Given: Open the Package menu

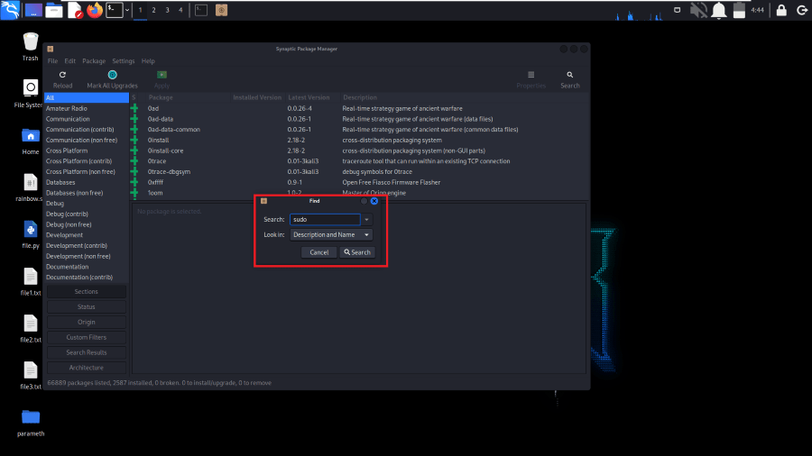Looking at the screenshot, I should tap(94, 61).
